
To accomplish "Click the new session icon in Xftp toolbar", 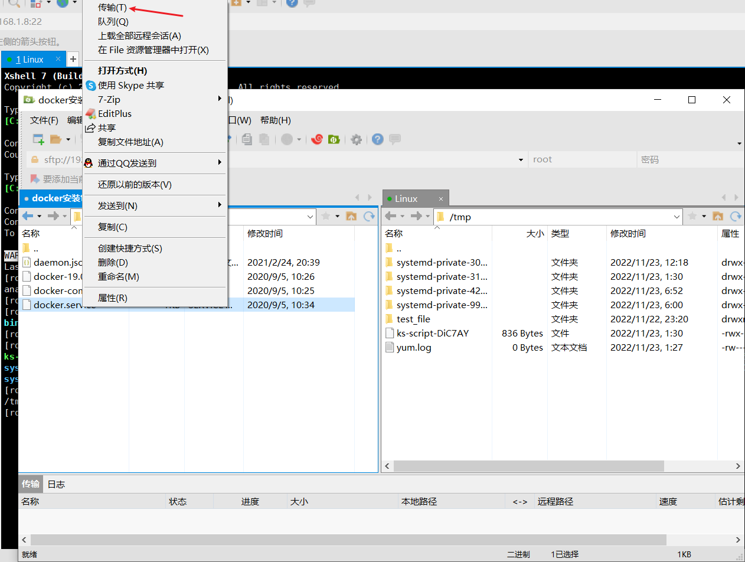I will click(38, 139).
